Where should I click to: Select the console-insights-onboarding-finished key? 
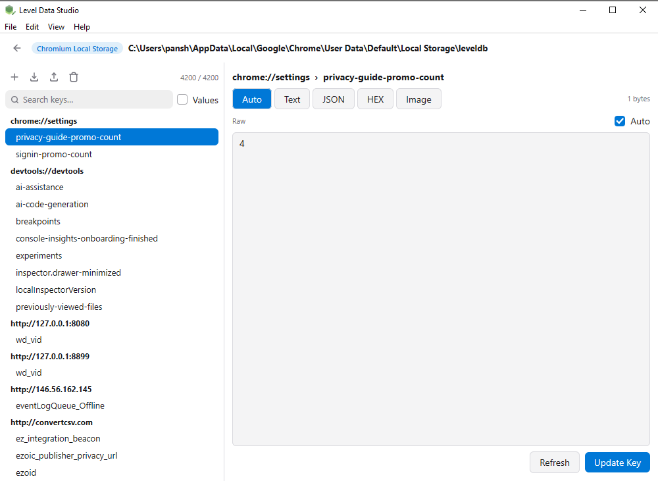(x=112, y=238)
